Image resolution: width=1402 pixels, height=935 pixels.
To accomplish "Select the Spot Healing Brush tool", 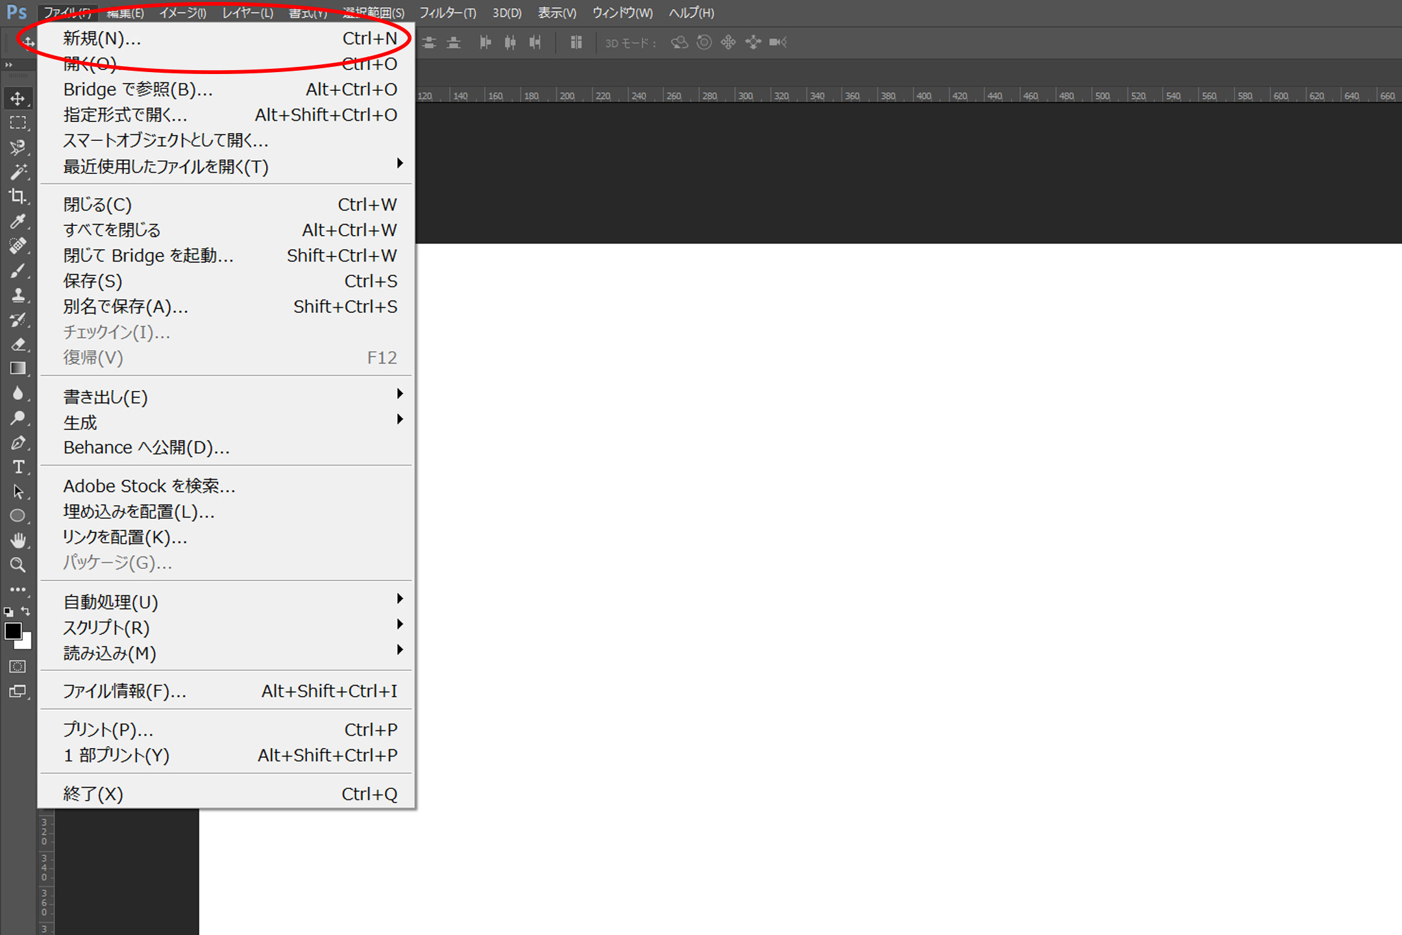I will [18, 246].
